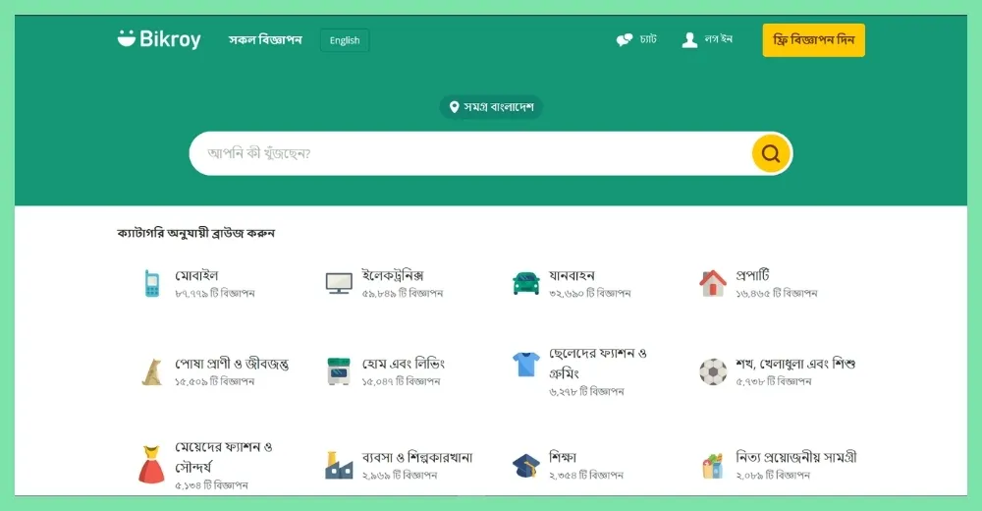Open the পোষা প্রাণী ও জীবজন্তু link
The width and height of the screenshot is (982, 511).
(232, 364)
